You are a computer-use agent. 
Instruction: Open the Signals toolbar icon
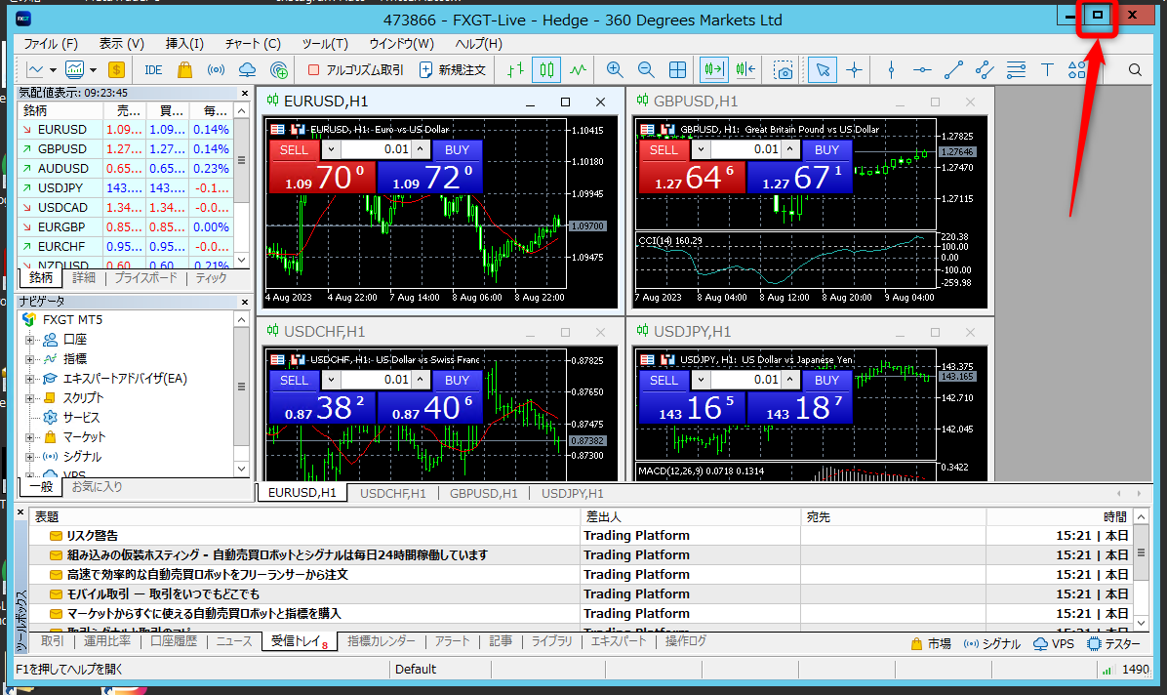pos(216,70)
